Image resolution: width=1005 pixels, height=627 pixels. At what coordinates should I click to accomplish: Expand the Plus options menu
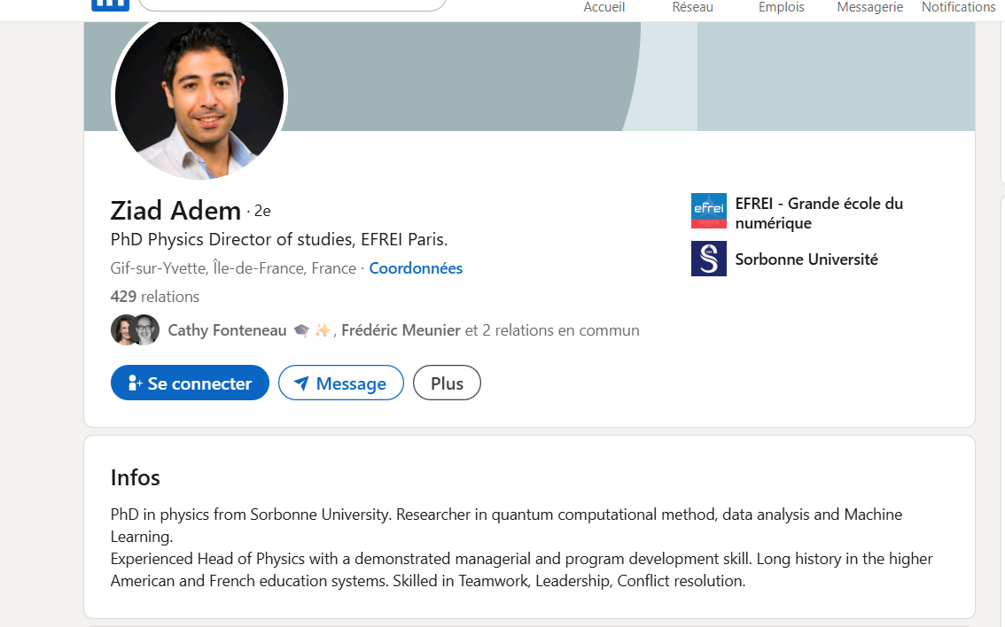click(447, 383)
